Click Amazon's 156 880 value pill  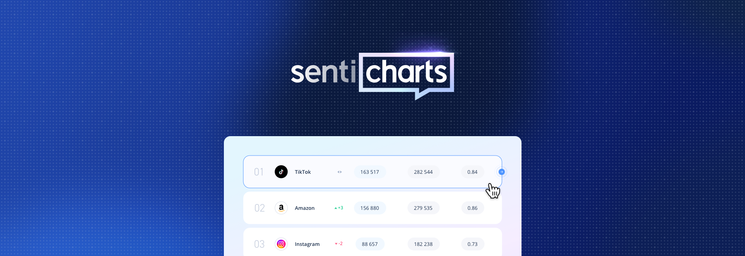(x=369, y=208)
